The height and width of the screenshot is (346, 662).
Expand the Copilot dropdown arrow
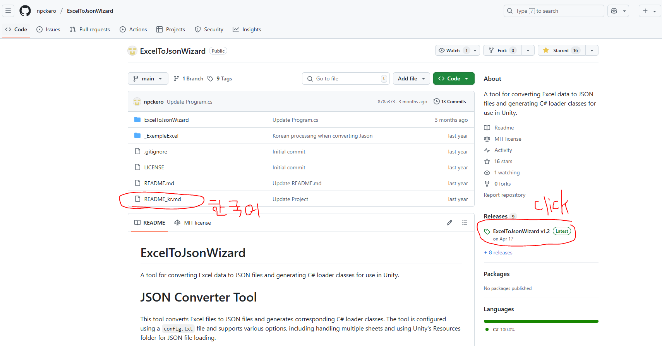coord(624,11)
